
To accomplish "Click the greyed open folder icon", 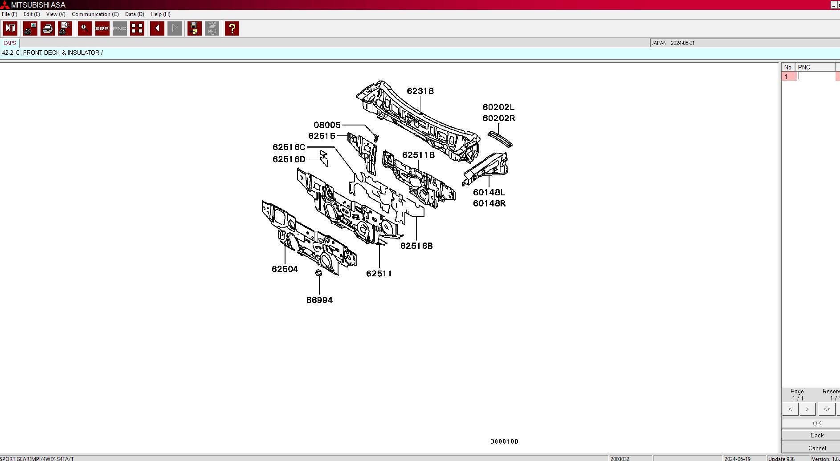I will point(212,28).
